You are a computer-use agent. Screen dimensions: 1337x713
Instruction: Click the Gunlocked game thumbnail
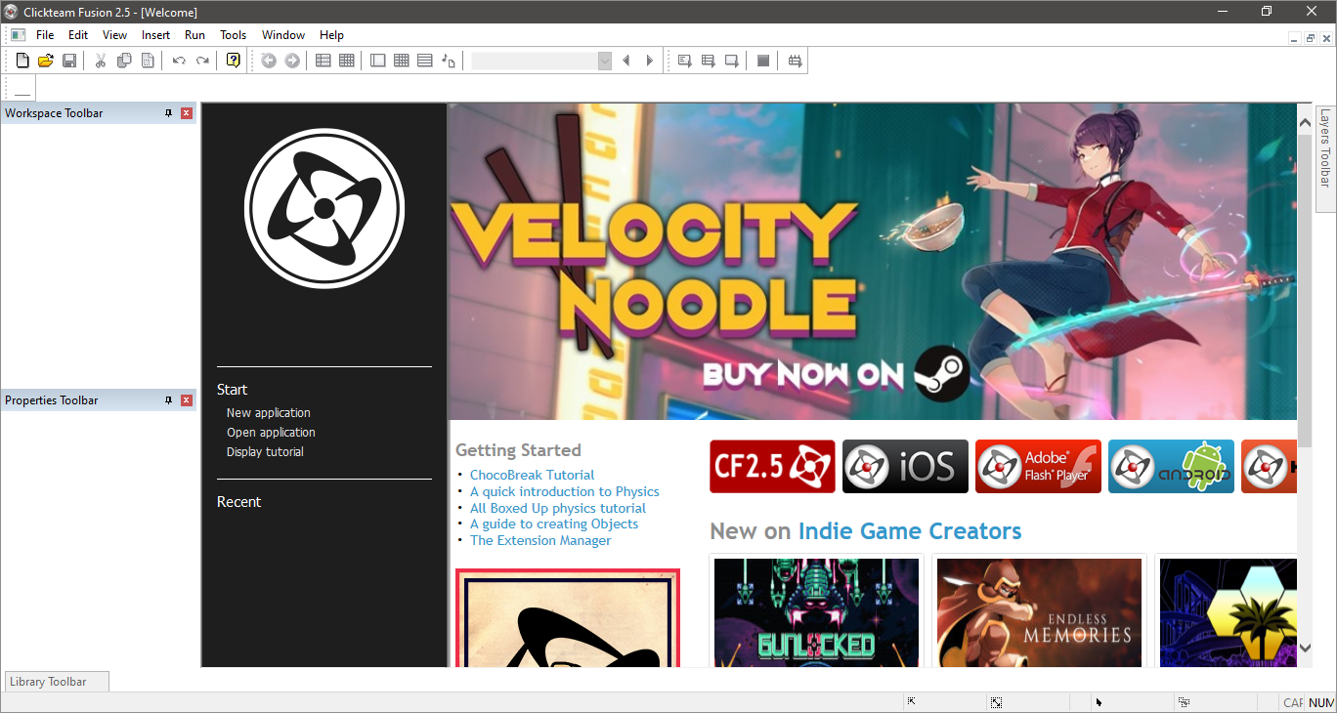(816, 612)
